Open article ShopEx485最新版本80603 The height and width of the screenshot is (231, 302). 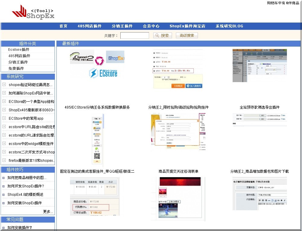pyautogui.click(x=32, y=110)
